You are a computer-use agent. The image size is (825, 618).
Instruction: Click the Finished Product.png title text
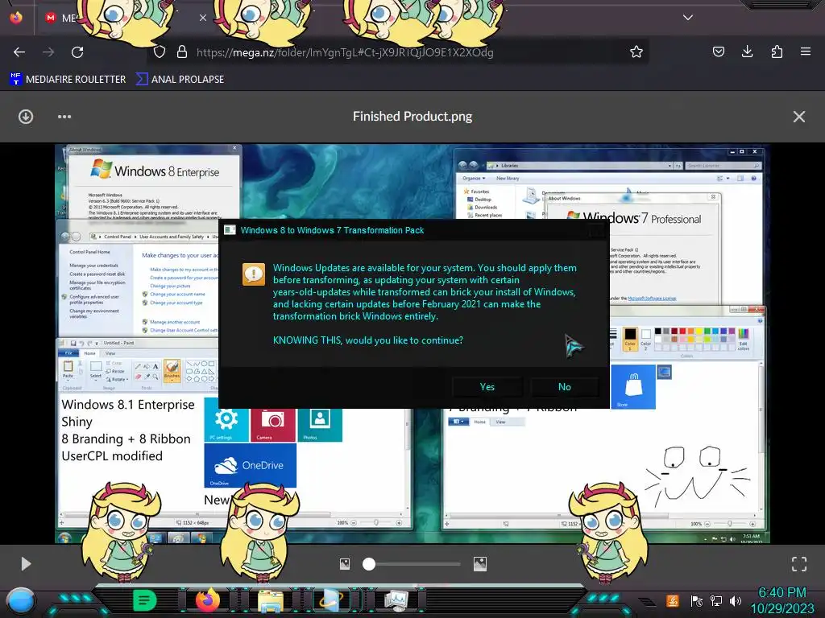[412, 116]
